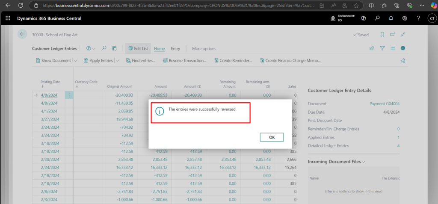The image size is (438, 204).
Task: Open the Payment G04004 document link
Action: [x=384, y=103]
